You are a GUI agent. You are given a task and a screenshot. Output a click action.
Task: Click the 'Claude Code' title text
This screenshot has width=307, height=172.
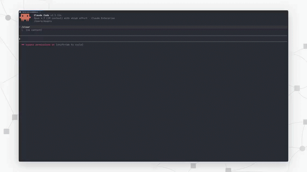click(x=41, y=15)
